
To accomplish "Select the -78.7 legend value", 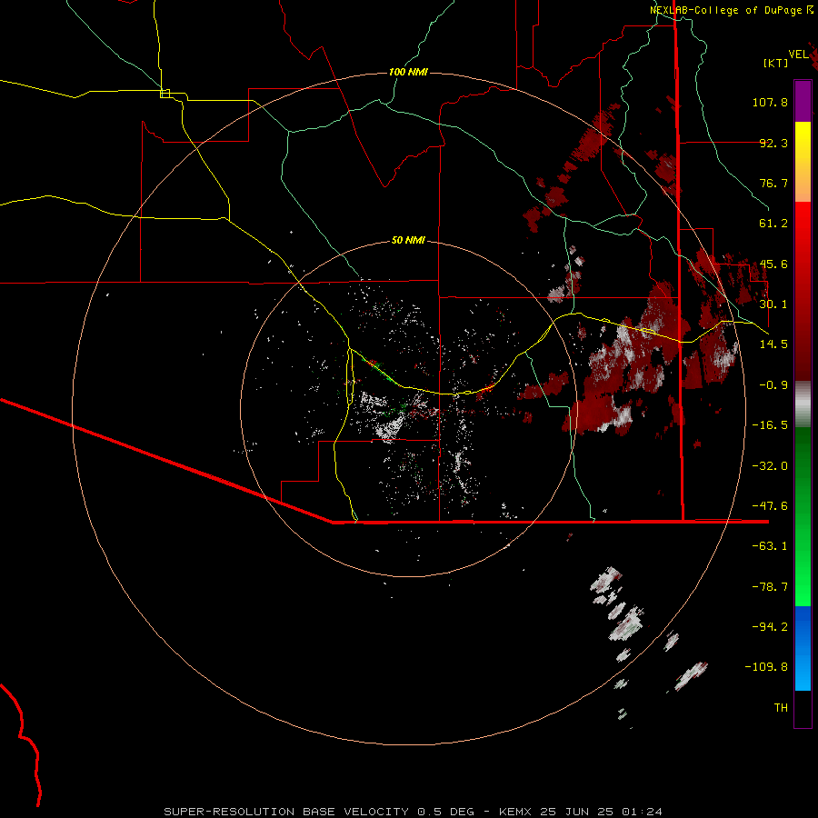I will click(x=770, y=587).
